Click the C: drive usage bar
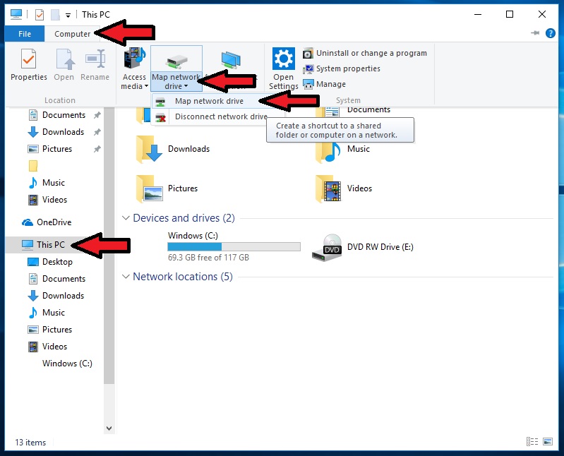 pos(234,246)
